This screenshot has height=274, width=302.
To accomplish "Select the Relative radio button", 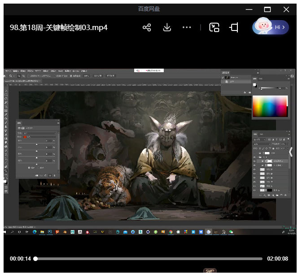I will pos(29,168).
